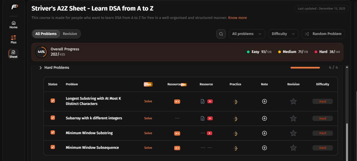Add a note for Minimum Window Substring
The width and height of the screenshot is (357, 161).
point(264,133)
